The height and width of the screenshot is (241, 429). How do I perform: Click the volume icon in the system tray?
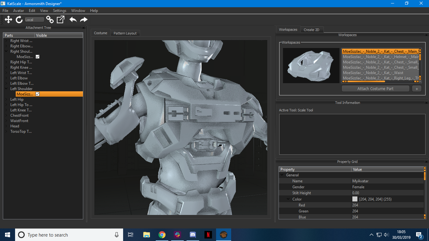(x=386, y=235)
